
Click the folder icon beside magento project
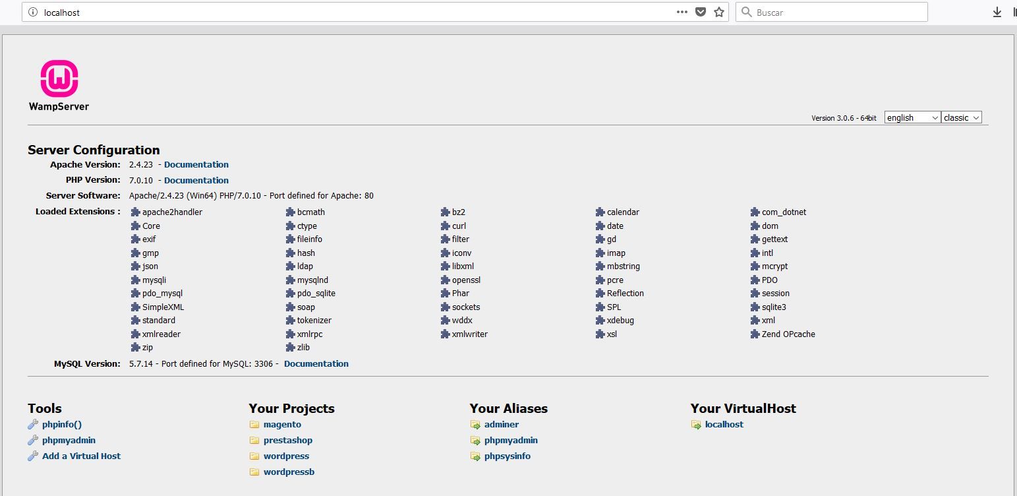click(x=254, y=424)
